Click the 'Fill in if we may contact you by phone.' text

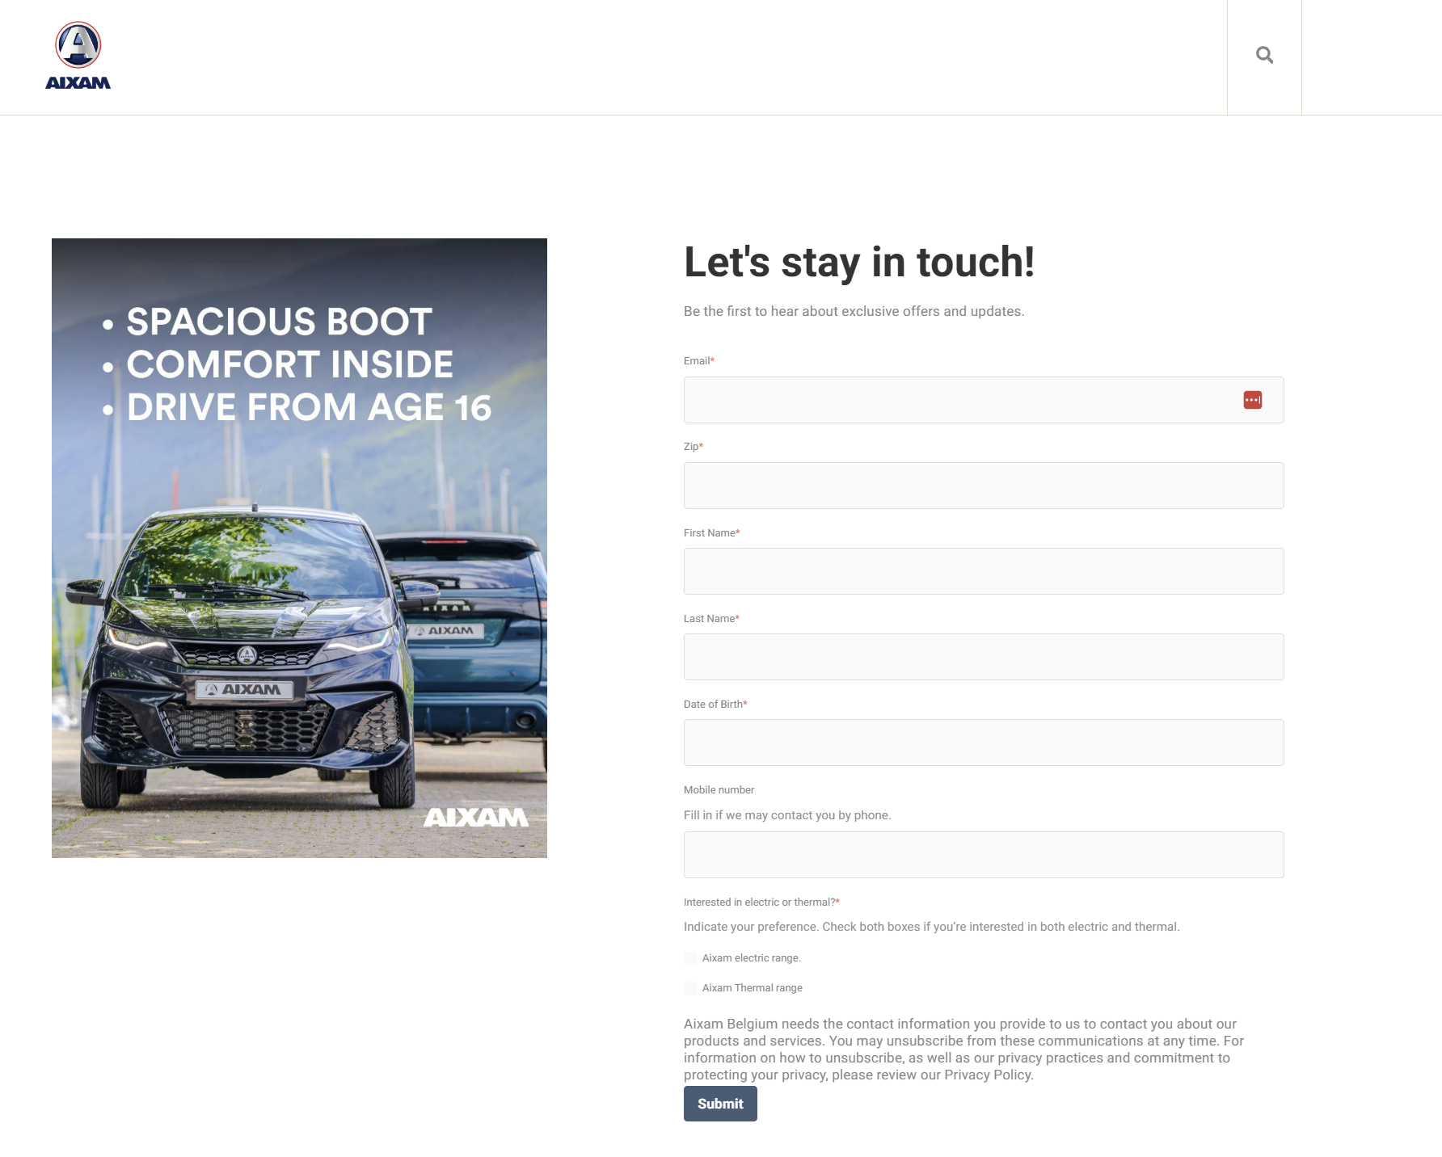click(787, 815)
